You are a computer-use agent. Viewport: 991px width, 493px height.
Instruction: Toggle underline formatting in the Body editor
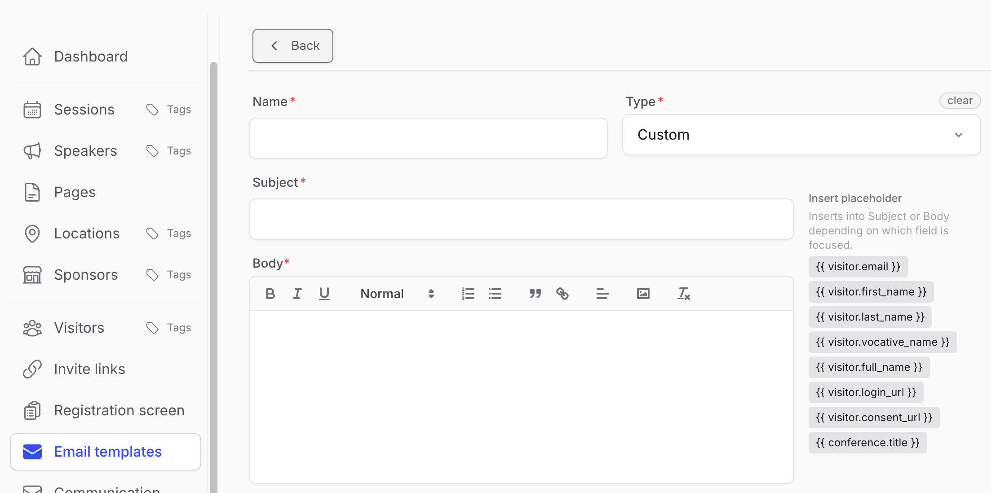point(324,294)
